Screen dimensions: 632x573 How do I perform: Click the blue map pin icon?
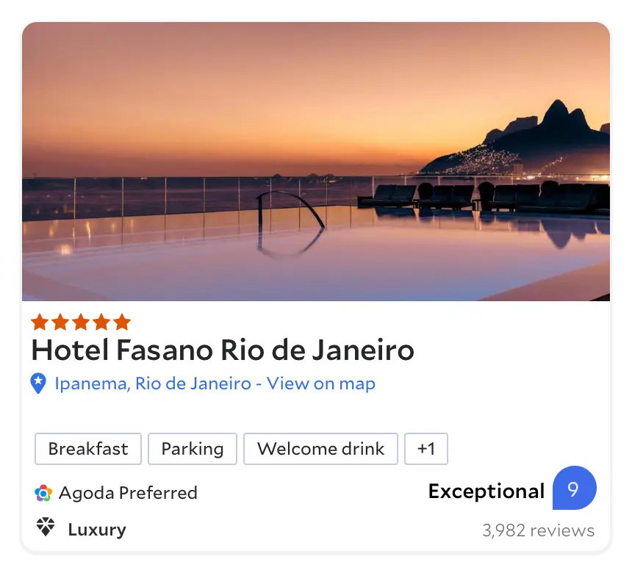(38, 383)
